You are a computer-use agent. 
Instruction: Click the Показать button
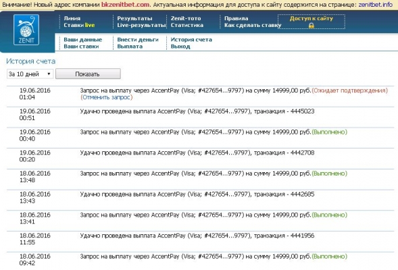point(88,74)
